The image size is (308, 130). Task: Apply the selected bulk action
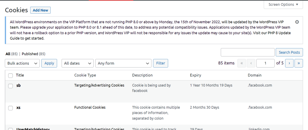49,63
